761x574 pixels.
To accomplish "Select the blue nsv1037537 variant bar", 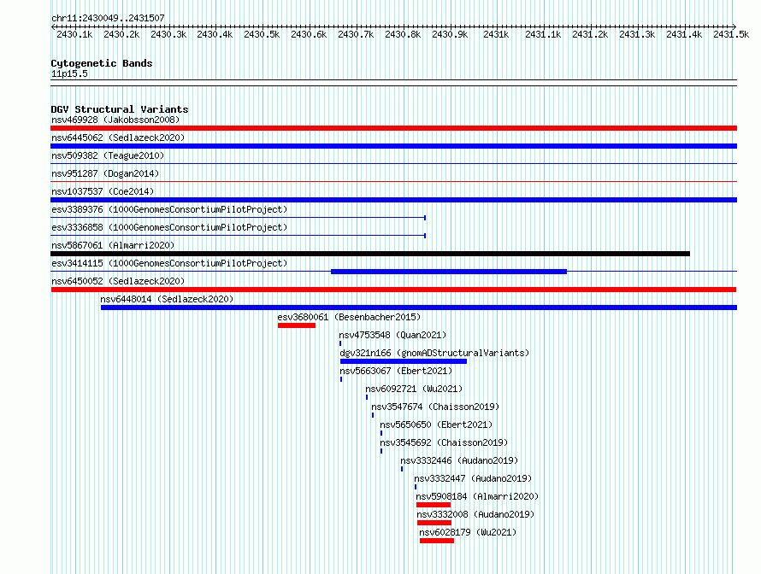I will pyautogui.click(x=393, y=200).
